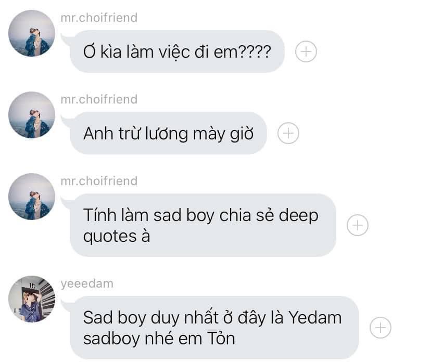Click the plus icon beside the 'Yedam sadboy' message
The height and width of the screenshot is (363, 431).
(x=381, y=328)
